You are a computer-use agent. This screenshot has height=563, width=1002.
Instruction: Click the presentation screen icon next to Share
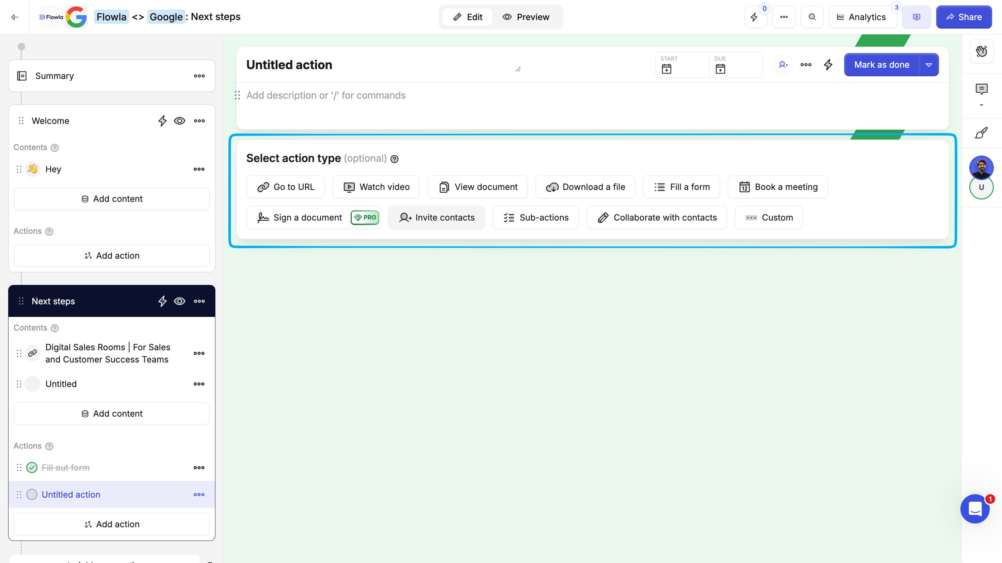[916, 17]
